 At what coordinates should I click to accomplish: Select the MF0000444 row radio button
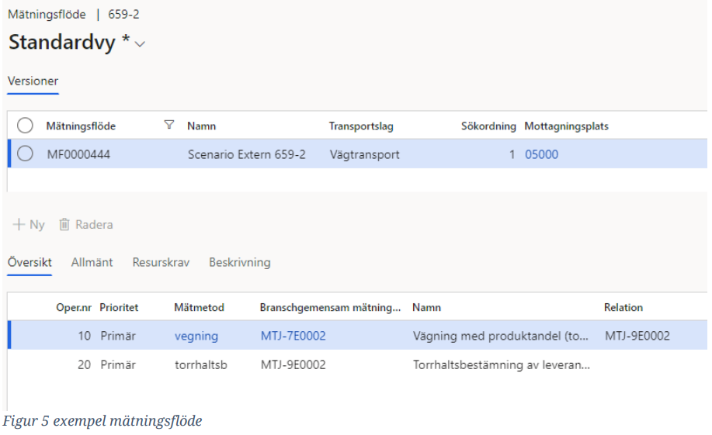[x=25, y=154]
